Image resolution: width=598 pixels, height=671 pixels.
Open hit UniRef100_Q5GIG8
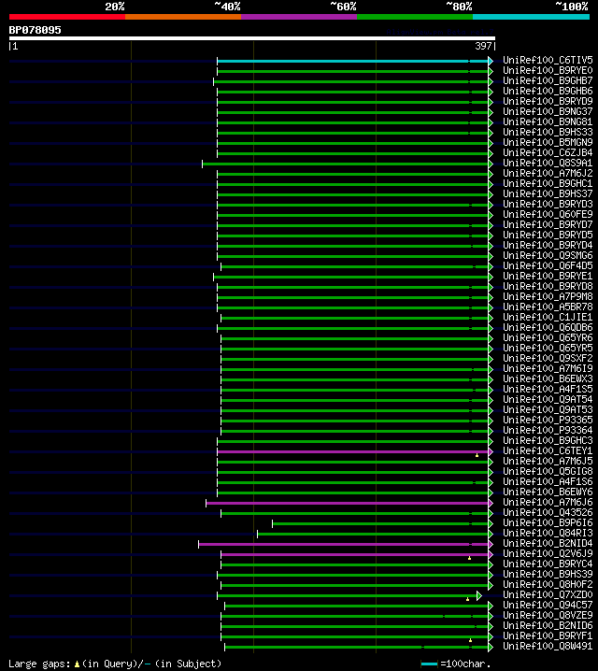tap(548, 471)
